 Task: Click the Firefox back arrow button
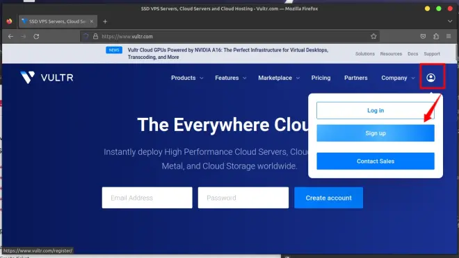point(11,37)
